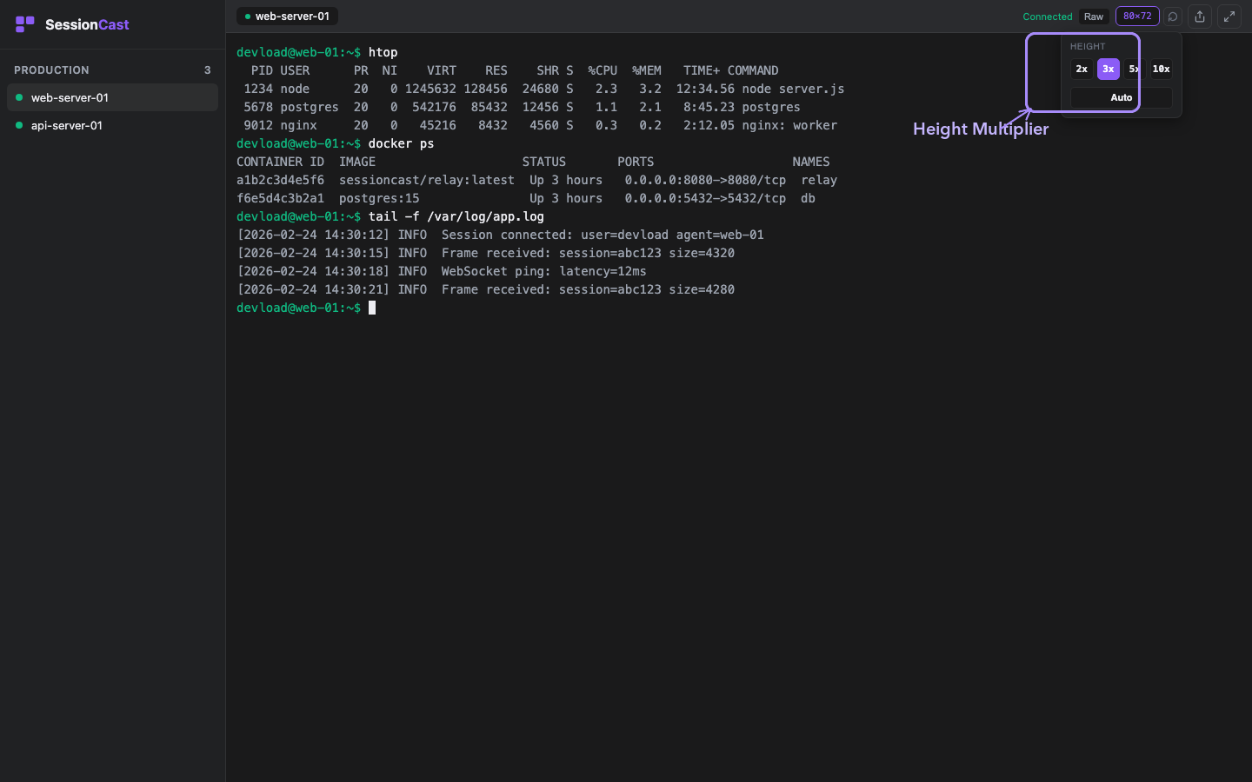Click the refresh terminal icon
This screenshot has width=1252, height=782.
tap(1173, 17)
